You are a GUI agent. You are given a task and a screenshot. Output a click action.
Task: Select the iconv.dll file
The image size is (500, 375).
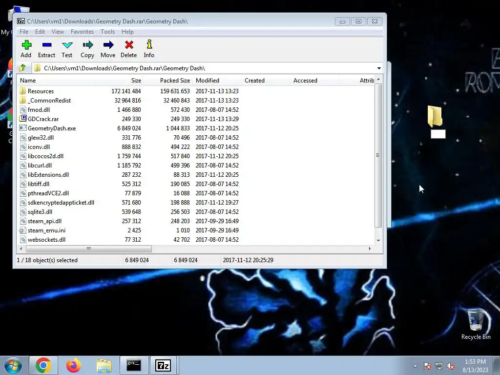[x=39, y=146]
